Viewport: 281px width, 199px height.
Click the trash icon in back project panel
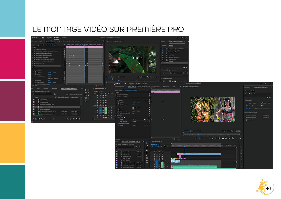[80, 119]
